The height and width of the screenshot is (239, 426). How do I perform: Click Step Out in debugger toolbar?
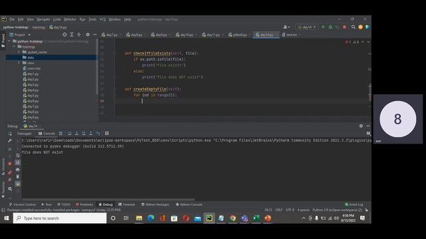tap(91, 133)
